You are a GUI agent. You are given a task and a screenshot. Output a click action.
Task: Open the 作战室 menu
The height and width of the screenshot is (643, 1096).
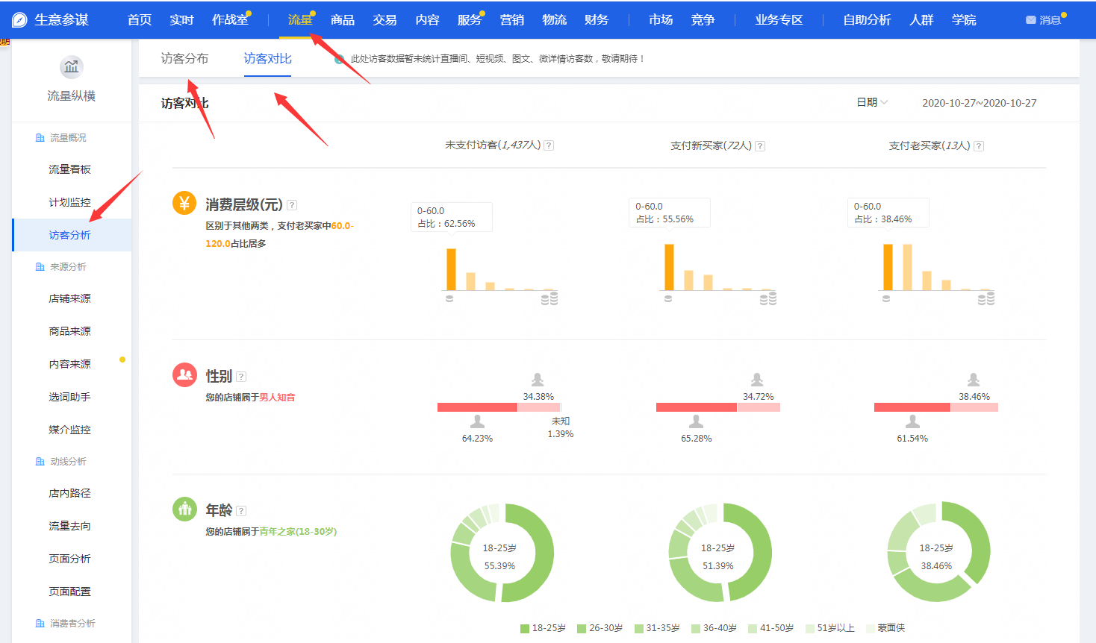(x=230, y=20)
